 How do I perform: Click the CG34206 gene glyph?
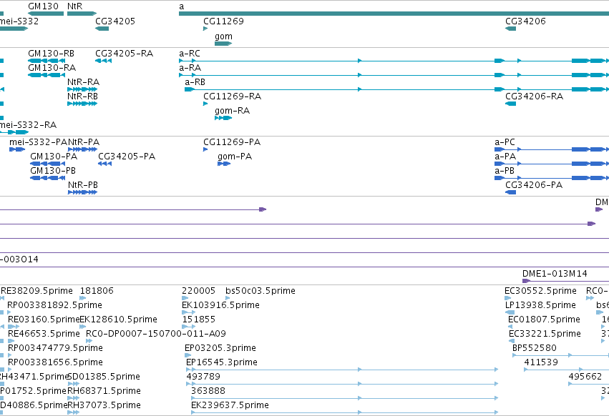pos(511,29)
